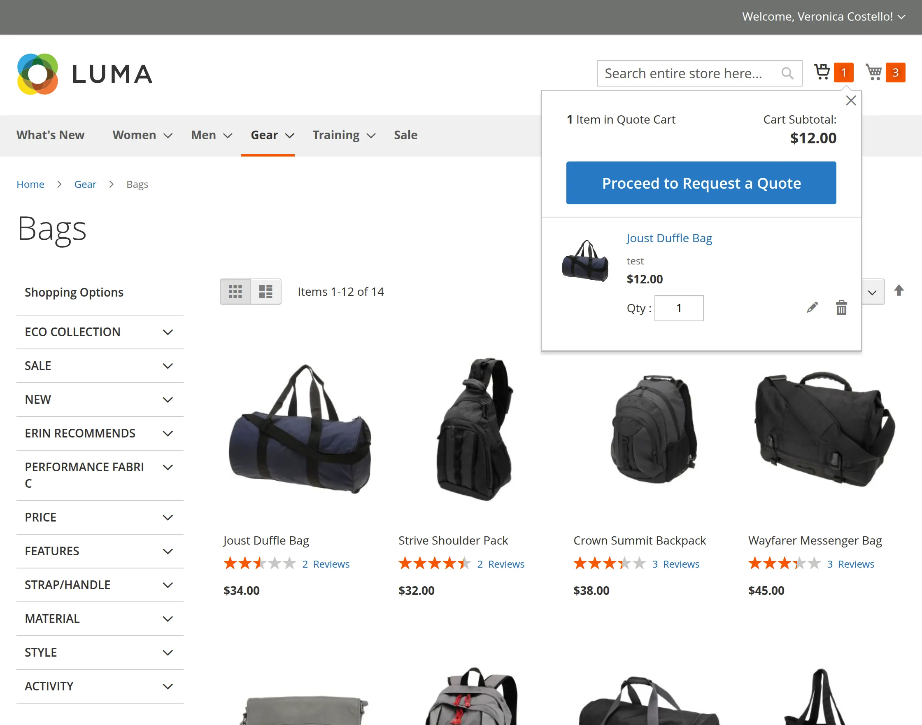Set ascending sort direction arrow
This screenshot has height=725, width=922.
(899, 291)
